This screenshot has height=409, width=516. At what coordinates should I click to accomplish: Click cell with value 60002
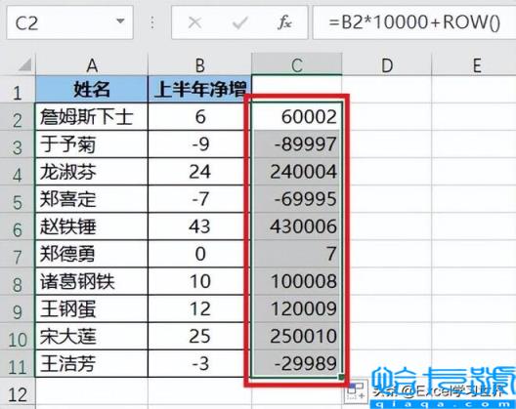click(296, 117)
